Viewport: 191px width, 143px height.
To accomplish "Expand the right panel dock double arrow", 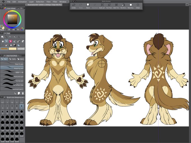I will 190,5.
